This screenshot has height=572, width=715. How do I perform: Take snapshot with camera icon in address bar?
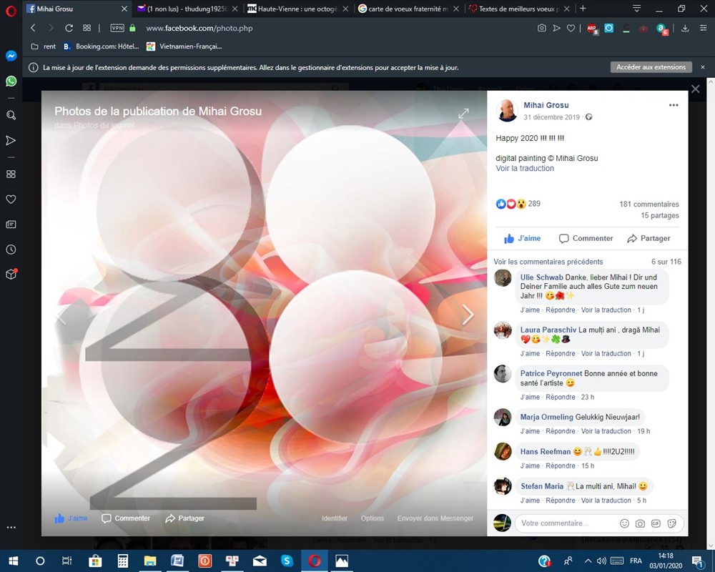pos(542,29)
